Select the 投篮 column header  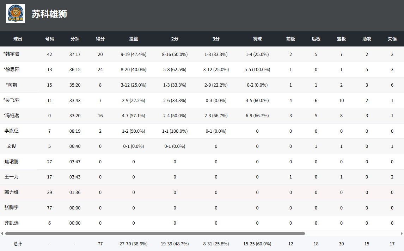134,39
